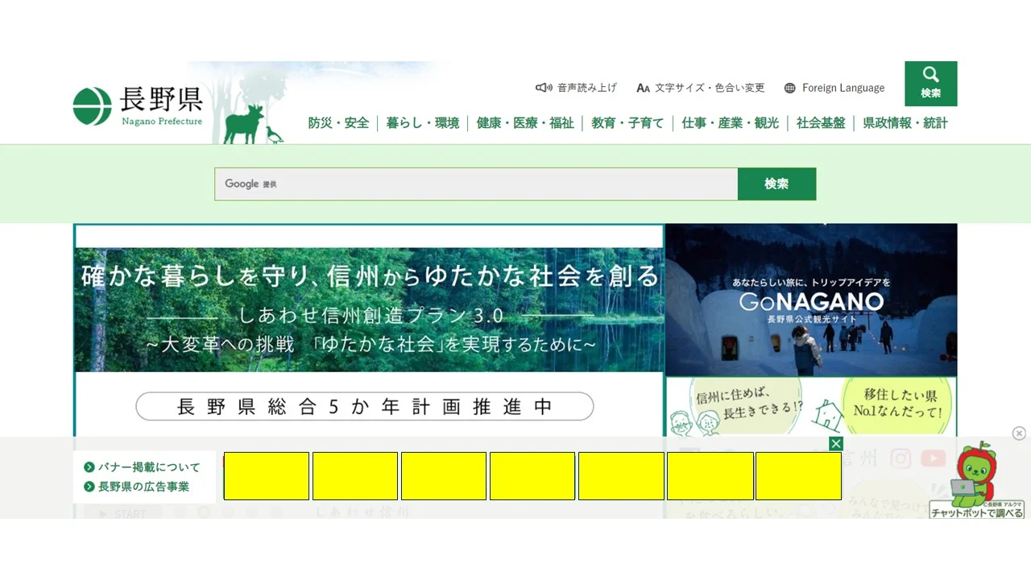
Task: Open the バナー掲載について link
Action: [149, 467]
